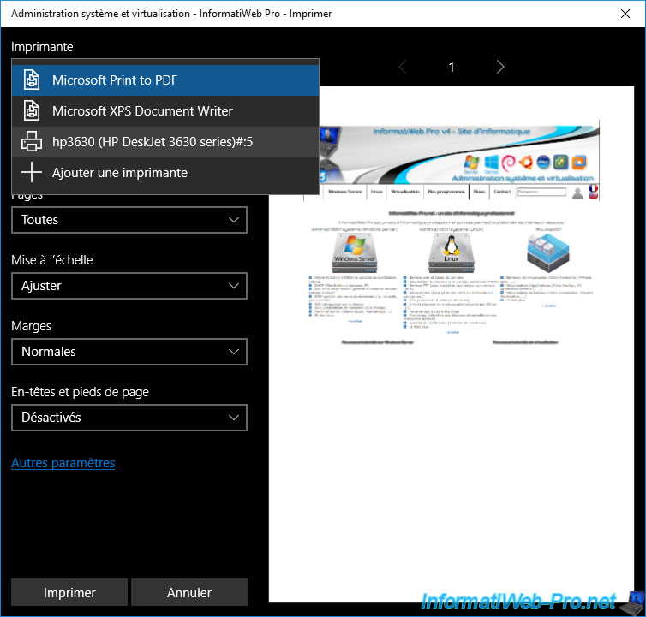
Task: Click the Imprimante section label
Action: pyautogui.click(x=42, y=47)
